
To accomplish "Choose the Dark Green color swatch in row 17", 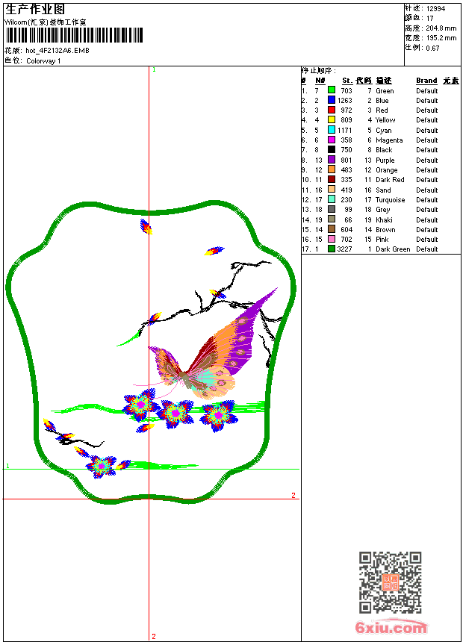I will coord(332,249).
